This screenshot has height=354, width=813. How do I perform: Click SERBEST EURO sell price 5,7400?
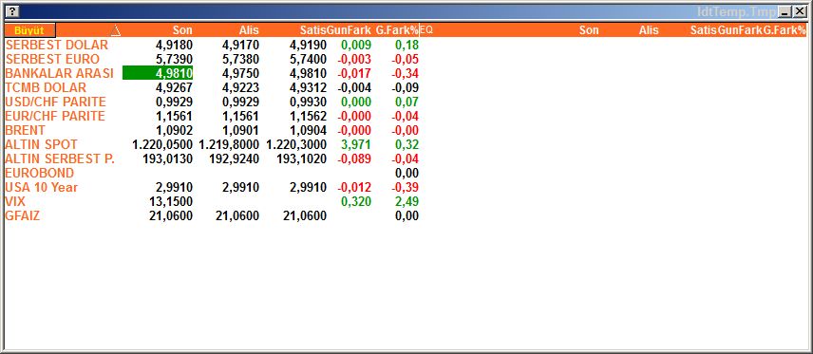(308, 59)
